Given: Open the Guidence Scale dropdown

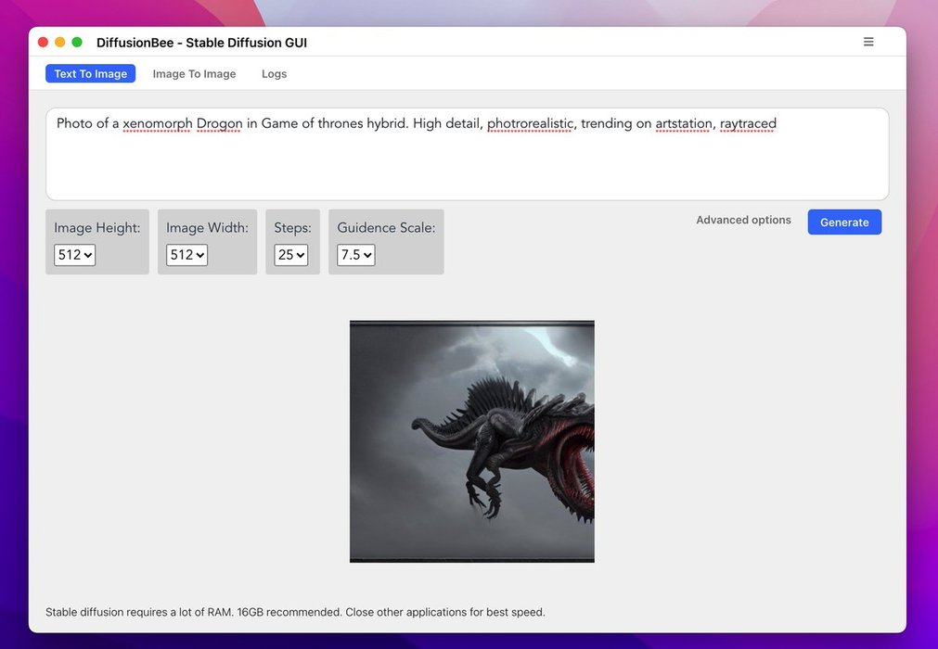Looking at the screenshot, I should [x=354, y=254].
